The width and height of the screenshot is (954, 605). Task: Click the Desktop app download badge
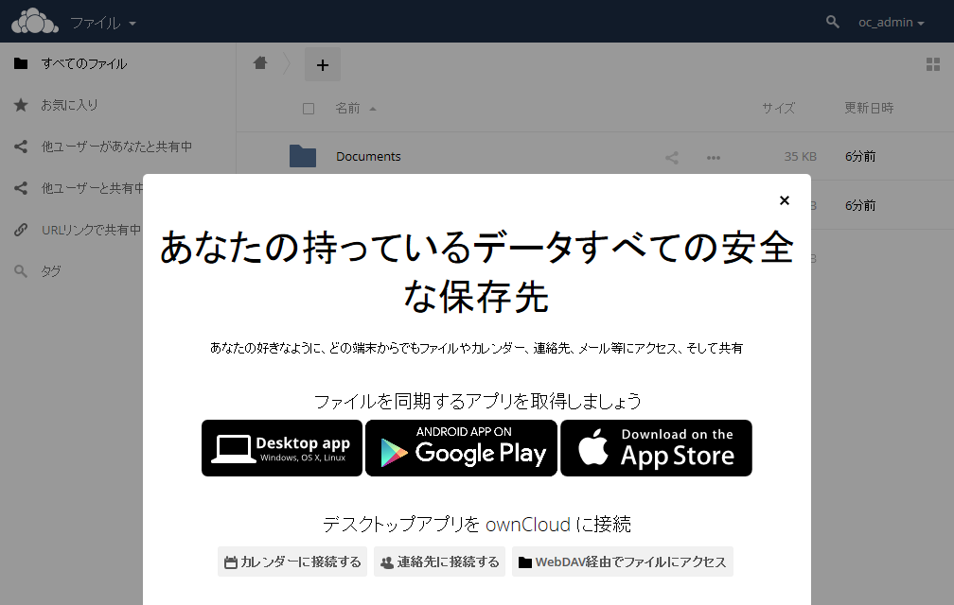coord(282,448)
